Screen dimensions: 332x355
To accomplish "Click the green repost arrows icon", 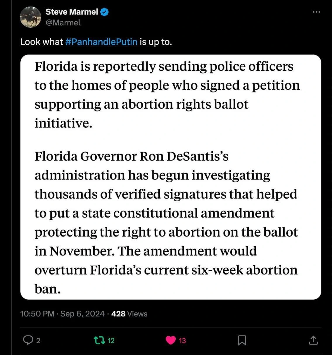I will click(x=99, y=340).
